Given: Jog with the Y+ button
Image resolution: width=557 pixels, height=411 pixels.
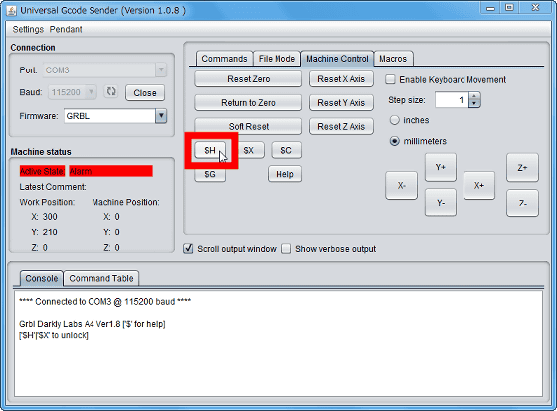Looking at the screenshot, I should click(x=441, y=167).
